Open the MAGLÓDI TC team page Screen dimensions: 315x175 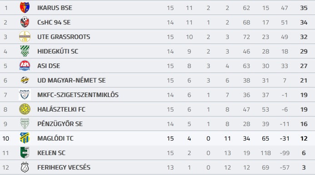[55, 138]
